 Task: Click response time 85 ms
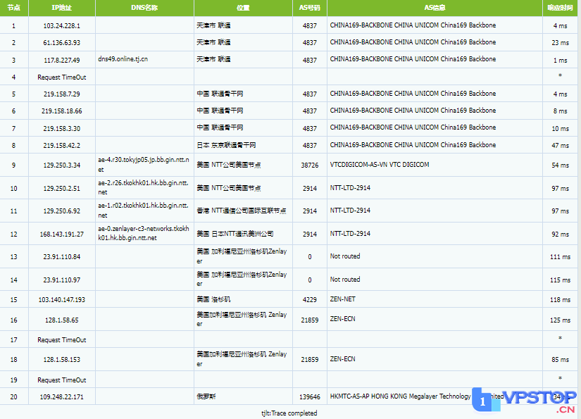560,360
